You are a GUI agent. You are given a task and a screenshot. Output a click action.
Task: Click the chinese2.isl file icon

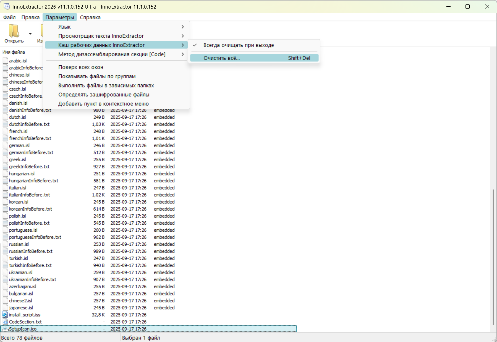pos(5,300)
